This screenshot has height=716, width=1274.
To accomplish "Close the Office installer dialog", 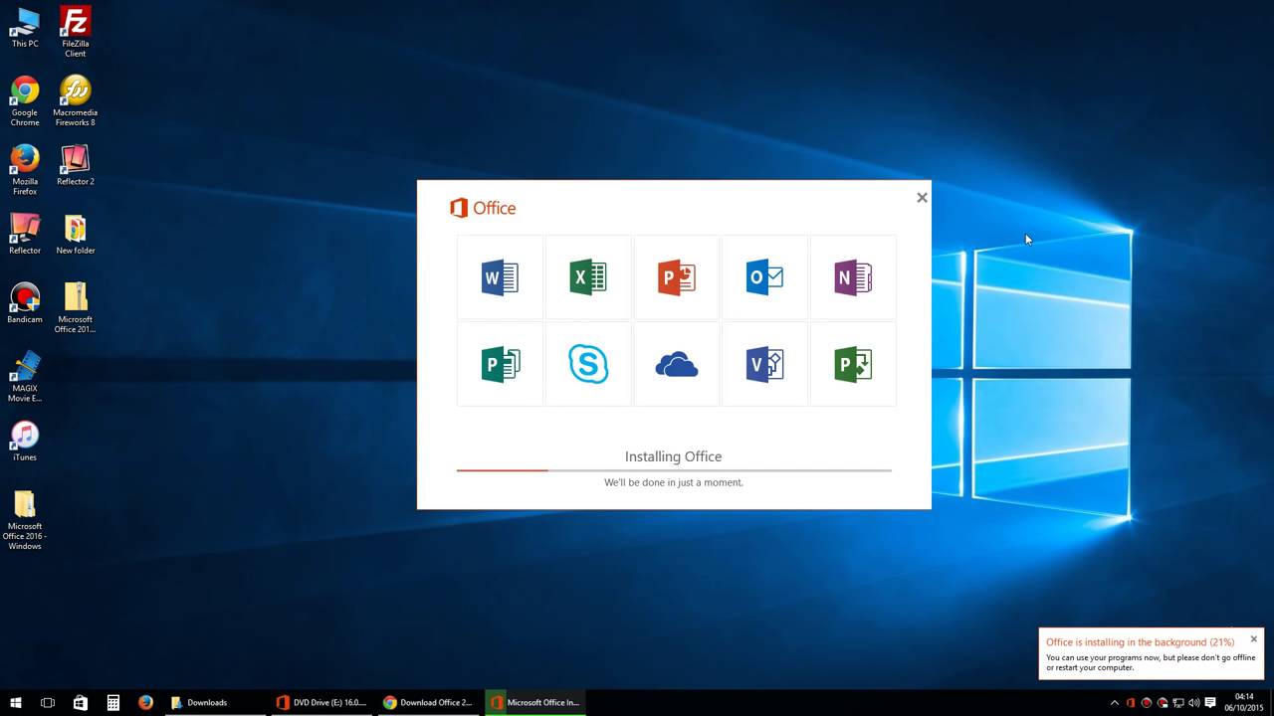I will [x=922, y=197].
